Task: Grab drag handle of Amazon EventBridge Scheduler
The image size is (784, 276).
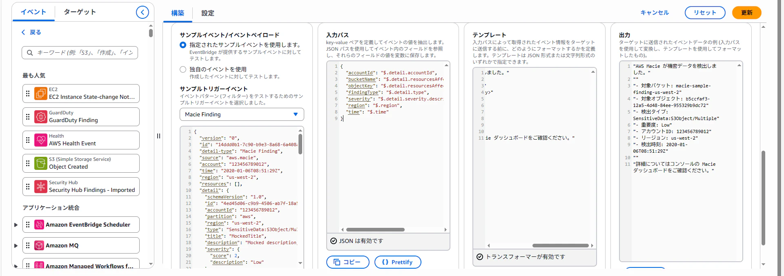Action: click(28, 225)
